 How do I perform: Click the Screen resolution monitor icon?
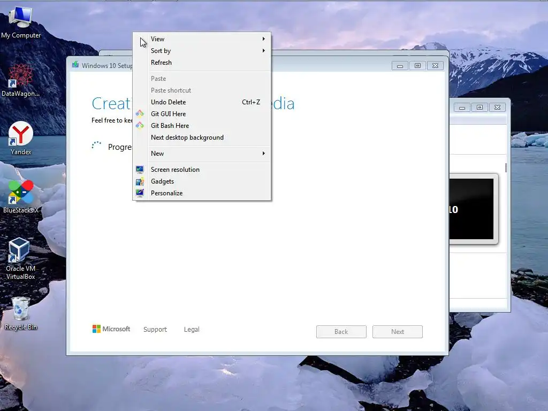140,170
